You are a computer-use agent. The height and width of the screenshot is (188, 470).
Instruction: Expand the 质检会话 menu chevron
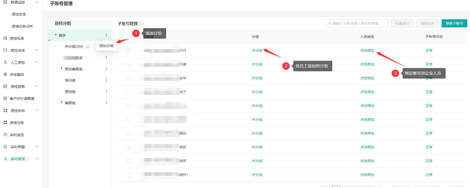37,50
